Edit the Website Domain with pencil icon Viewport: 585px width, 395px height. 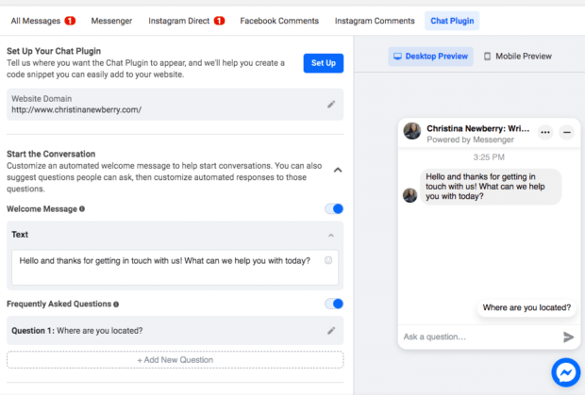coord(331,104)
